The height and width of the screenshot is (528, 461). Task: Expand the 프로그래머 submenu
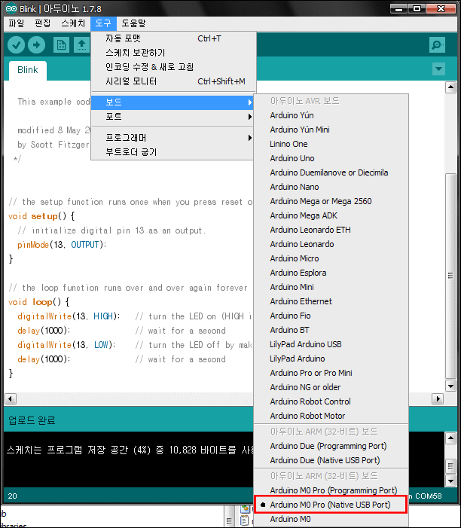click(x=172, y=138)
